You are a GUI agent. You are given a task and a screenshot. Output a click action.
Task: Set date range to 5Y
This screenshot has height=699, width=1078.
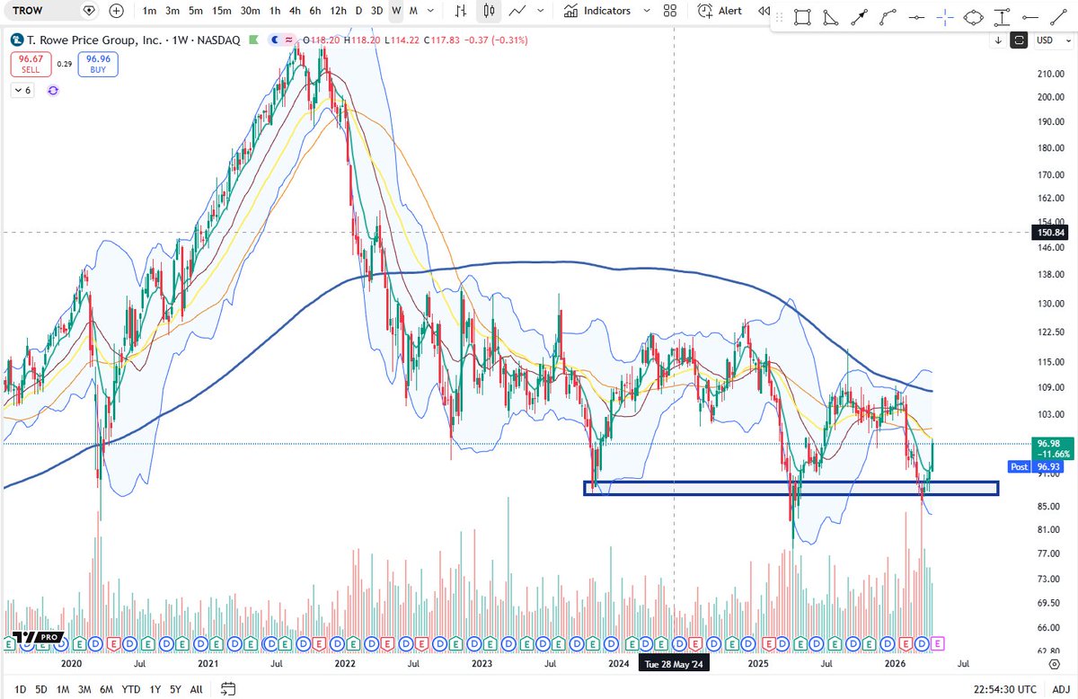pyautogui.click(x=173, y=689)
